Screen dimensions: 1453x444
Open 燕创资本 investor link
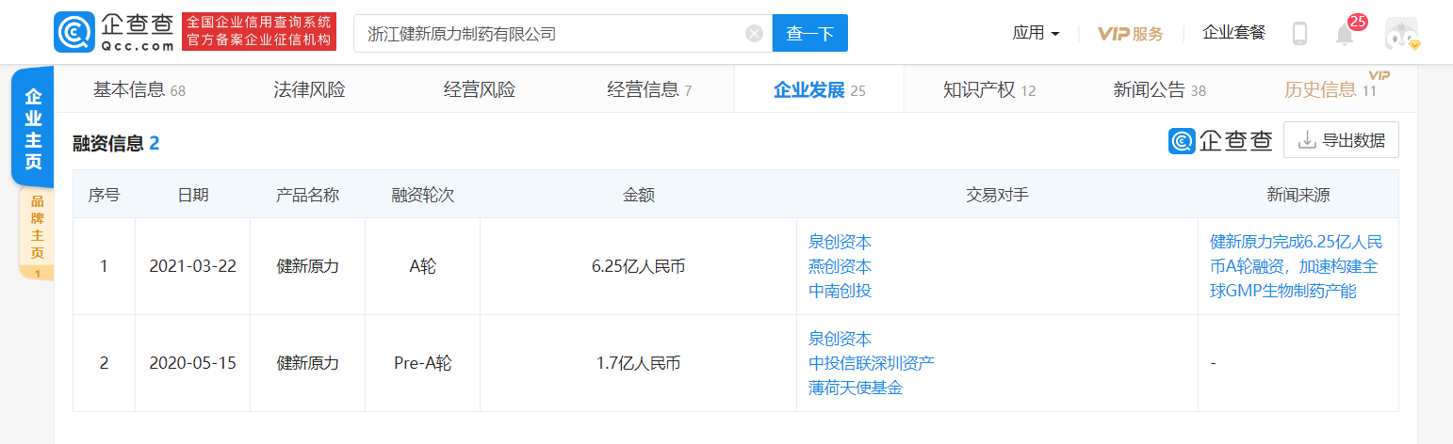[x=840, y=266]
